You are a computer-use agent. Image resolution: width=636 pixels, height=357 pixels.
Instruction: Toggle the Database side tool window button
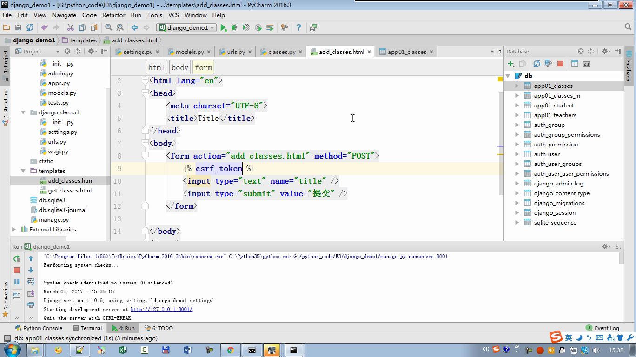click(629, 66)
